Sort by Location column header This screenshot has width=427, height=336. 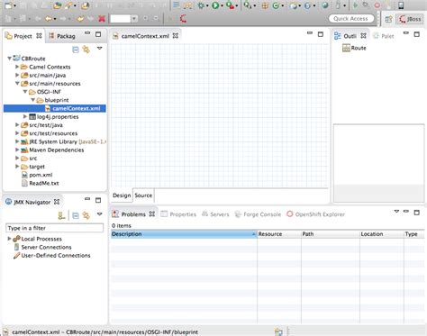click(x=382, y=234)
